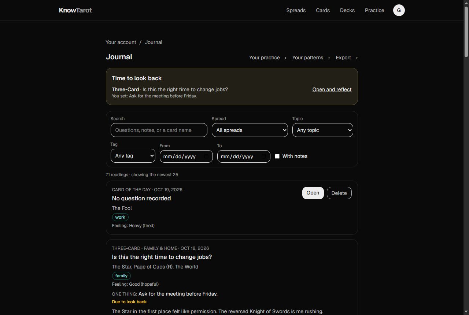Screen dimensions: 469x315
Task: Open the From date calendar picker icon
Action: (206, 156)
